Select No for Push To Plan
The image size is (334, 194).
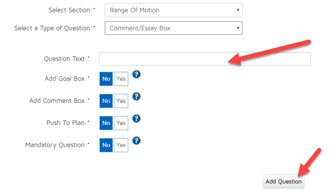click(x=106, y=123)
